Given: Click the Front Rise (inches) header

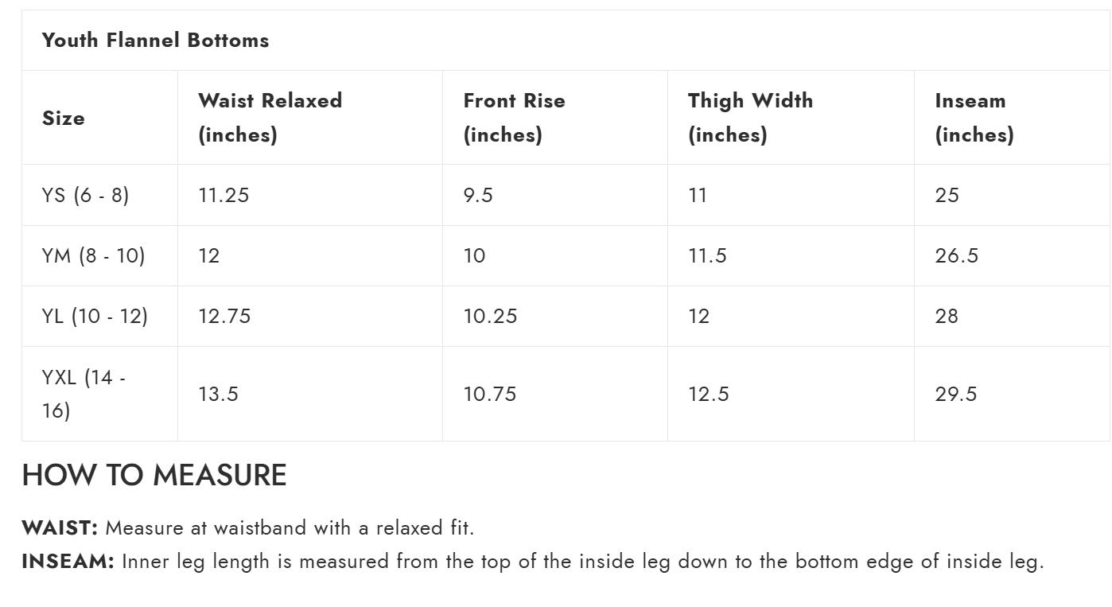Looking at the screenshot, I should [x=514, y=118].
